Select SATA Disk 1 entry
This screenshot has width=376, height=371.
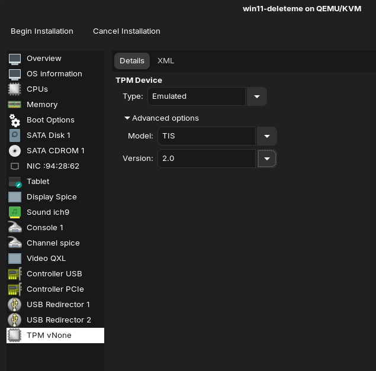[x=56, y=136]
